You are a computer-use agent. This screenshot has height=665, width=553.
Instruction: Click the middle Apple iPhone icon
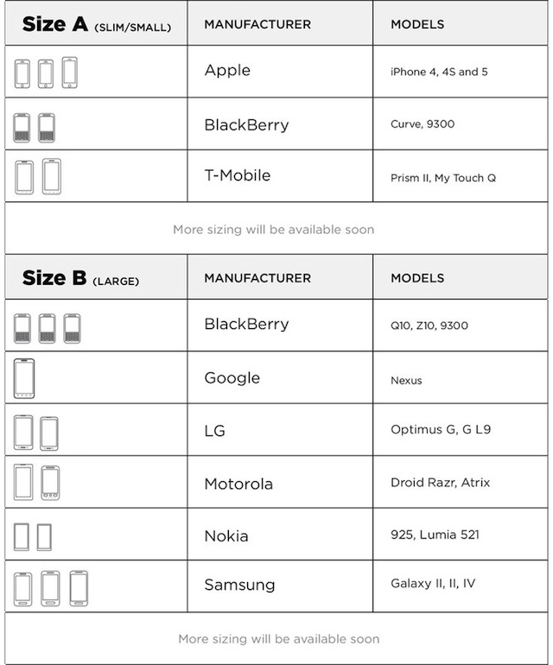tap(46, 73)
